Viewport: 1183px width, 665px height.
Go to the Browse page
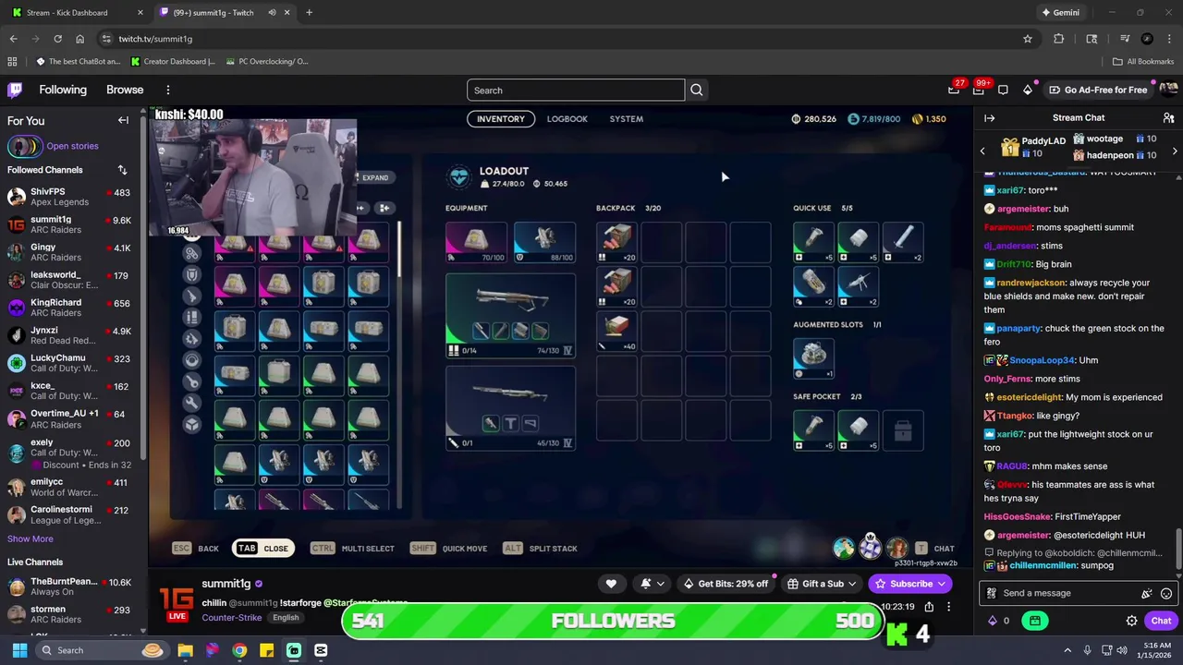point(125,90)
